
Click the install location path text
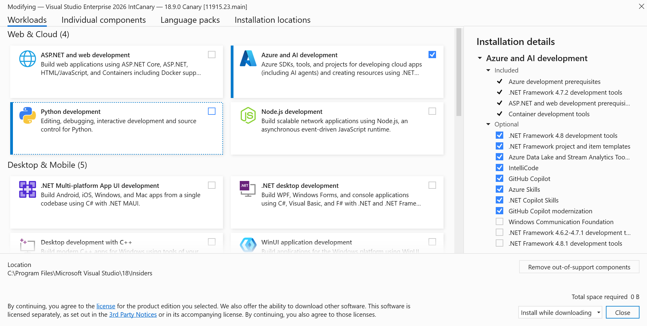[80, 273]
